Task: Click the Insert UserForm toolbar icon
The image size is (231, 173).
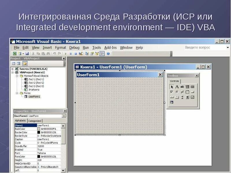Action: [x=20, y=54]
